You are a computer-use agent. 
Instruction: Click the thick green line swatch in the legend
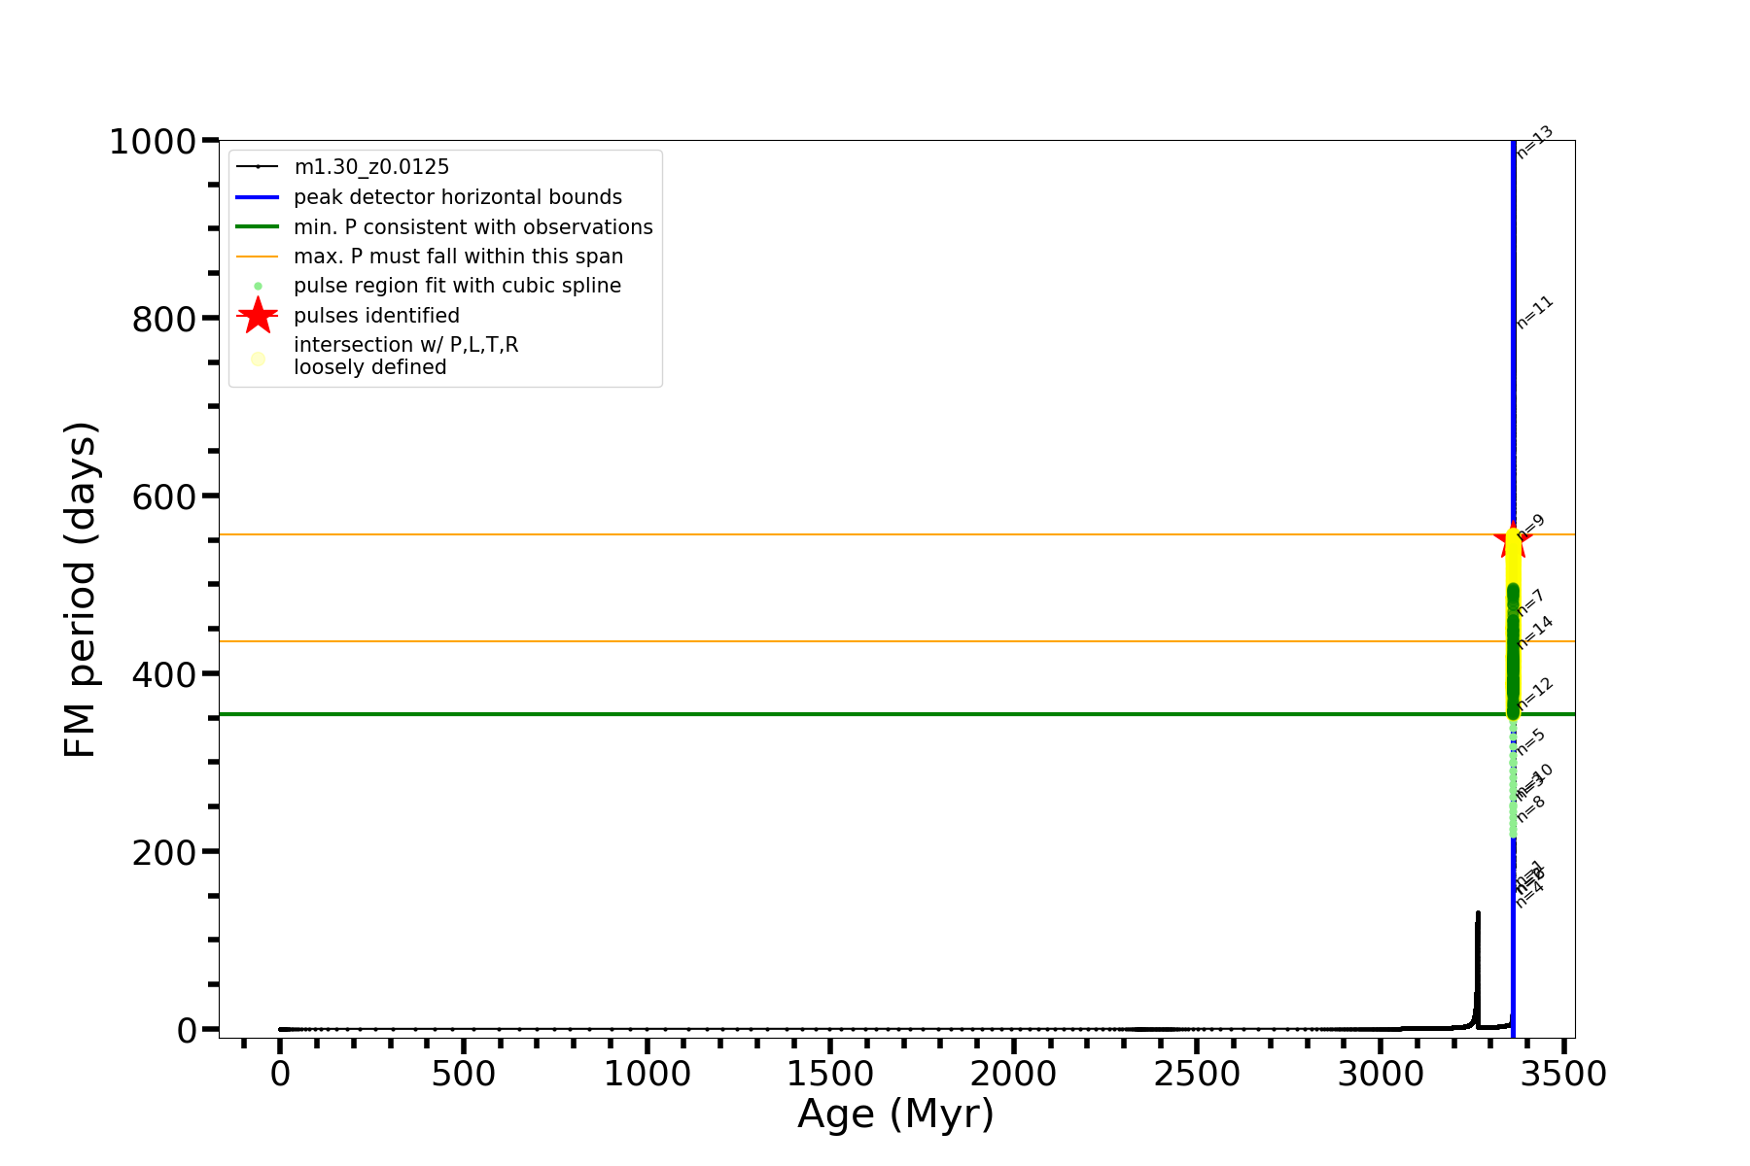(258, 227)
